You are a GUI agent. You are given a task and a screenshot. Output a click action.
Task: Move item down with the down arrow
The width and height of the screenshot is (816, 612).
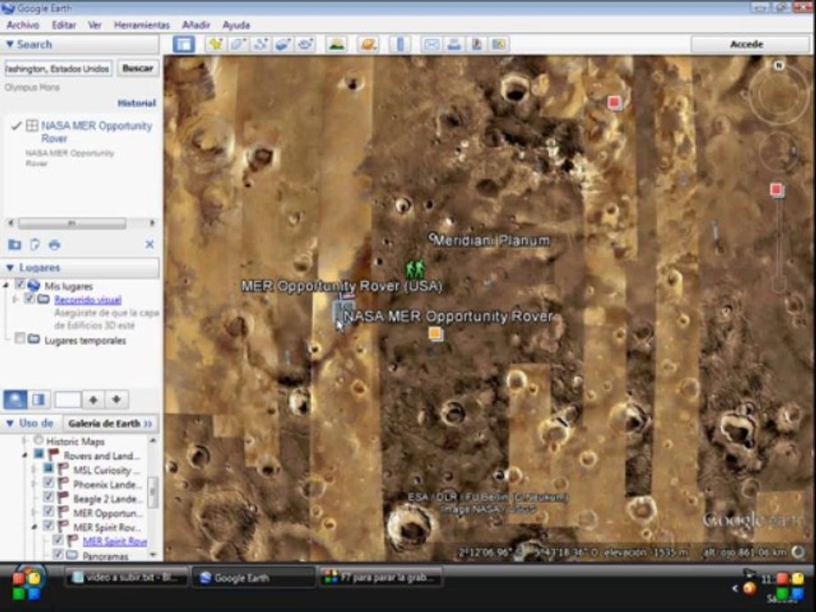click(116, 399)
